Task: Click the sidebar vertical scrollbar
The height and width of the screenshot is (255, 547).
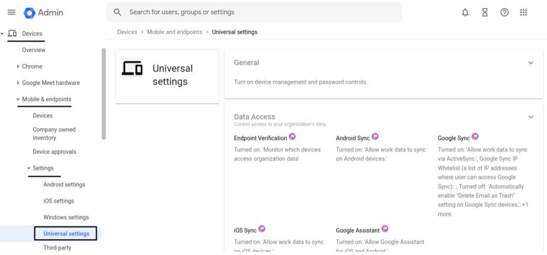Action: (104, 94)
